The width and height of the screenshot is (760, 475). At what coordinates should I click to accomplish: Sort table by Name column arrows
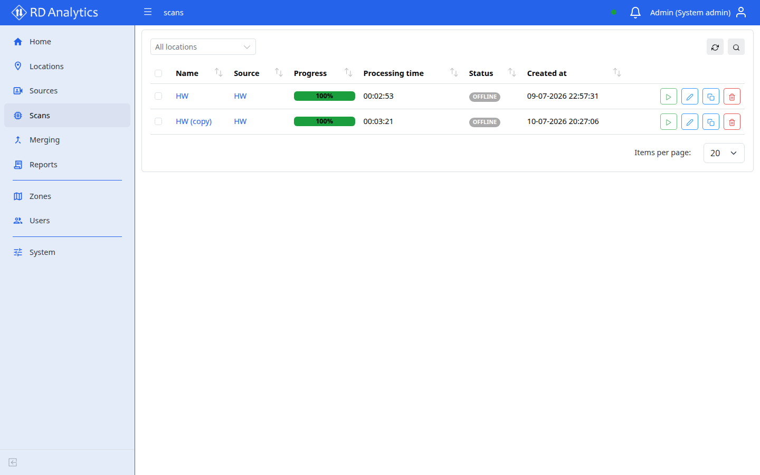point(218,72)
